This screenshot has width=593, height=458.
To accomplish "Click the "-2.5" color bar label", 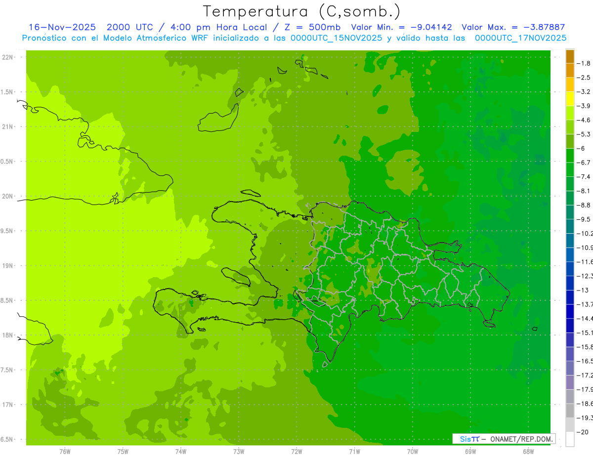I will tap(585, 78).
